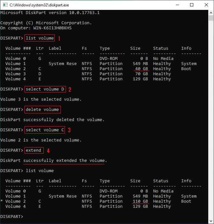The height and width of the screenshot is (224, 214).
Task: Click the scrollbar up arrow
Action: (x=211, y=13)
